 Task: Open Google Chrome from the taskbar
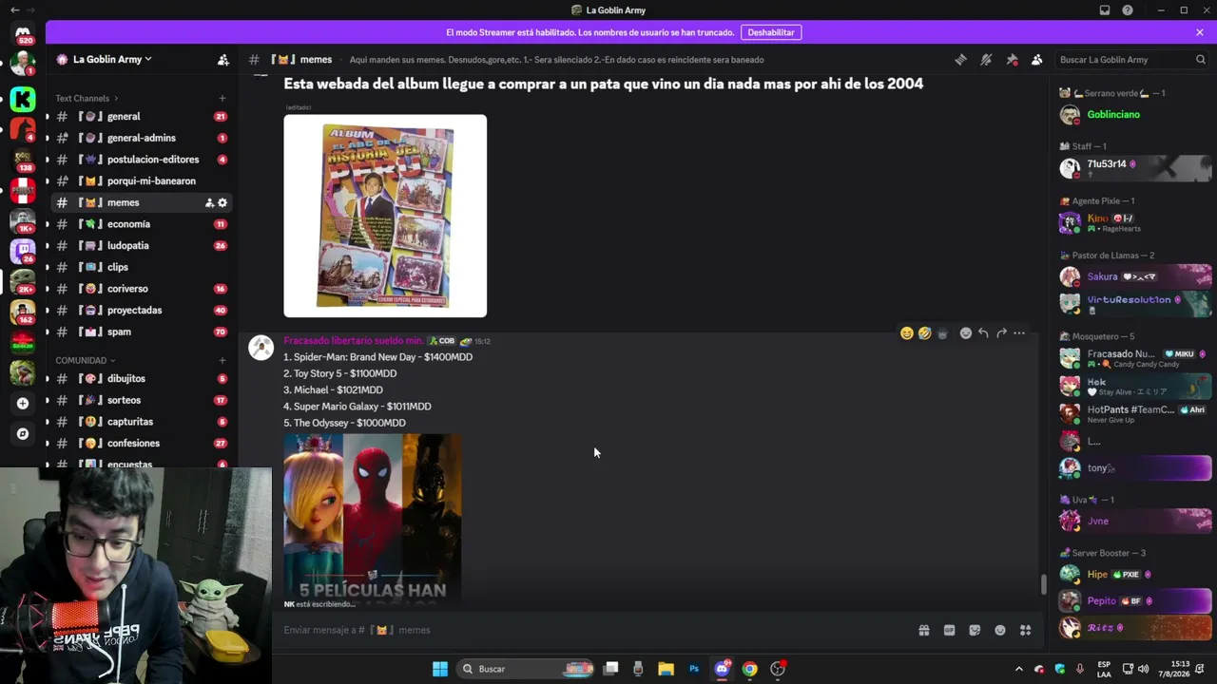pyautogui.click(x=750, y=669)
